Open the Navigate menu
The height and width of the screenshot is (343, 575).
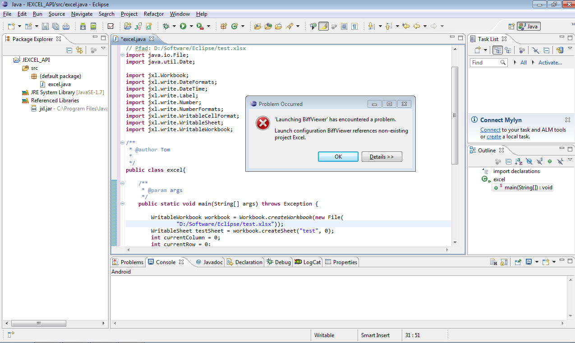pyautogui.click(x=82, y=14)
